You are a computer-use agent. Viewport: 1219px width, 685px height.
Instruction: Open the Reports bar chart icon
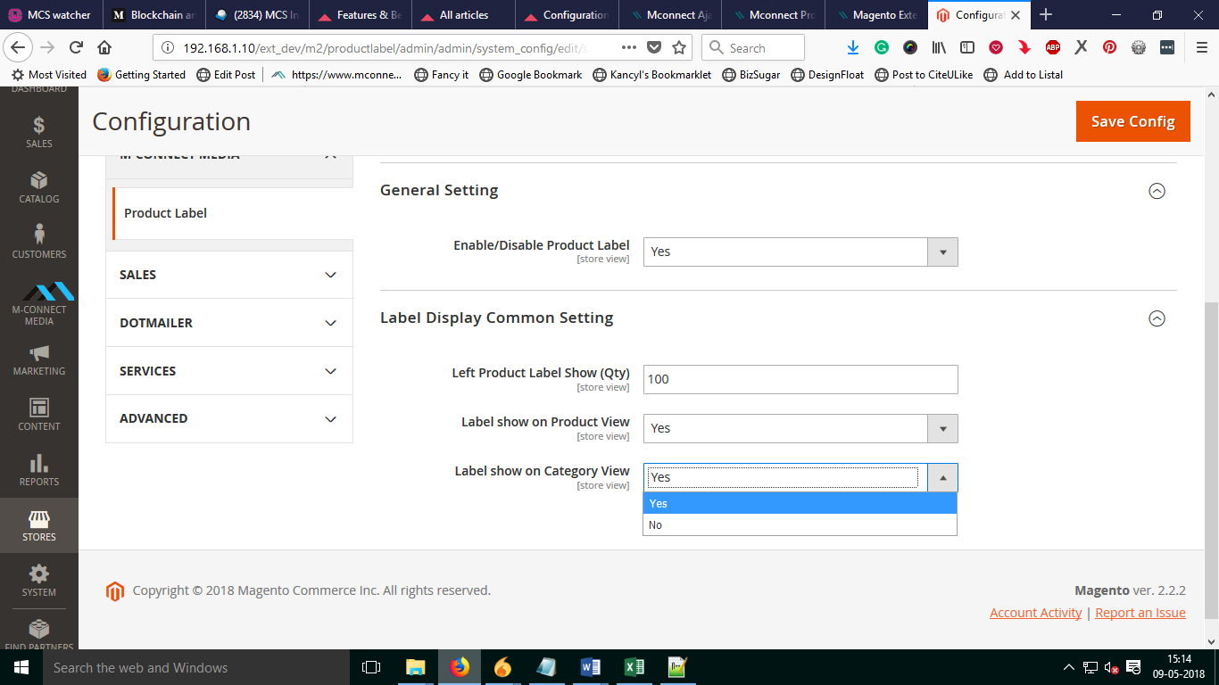click(x=38, y=469)
